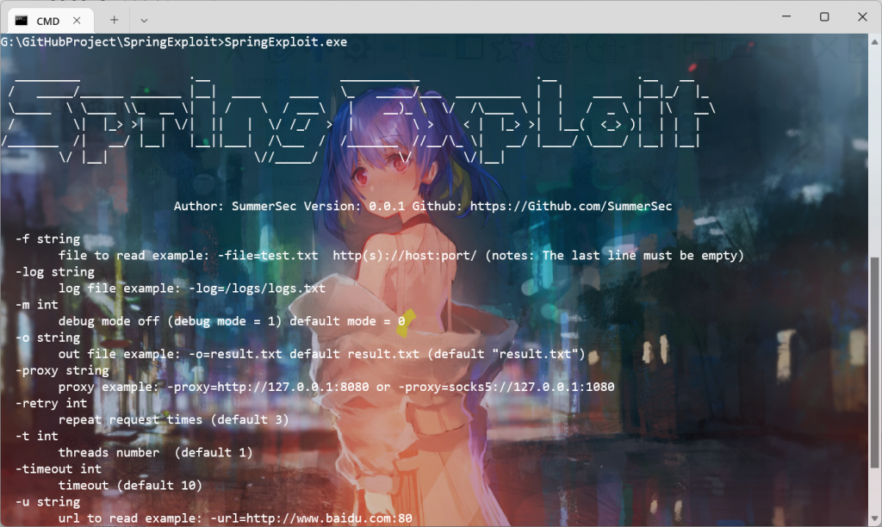This screenshot has width=882, height=527.
Task: Click the "-u string" option text
Action: (x=48, y=502)
